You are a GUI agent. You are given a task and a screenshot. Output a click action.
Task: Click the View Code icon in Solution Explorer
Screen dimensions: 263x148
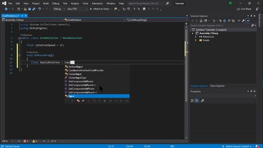click(239, 21)
